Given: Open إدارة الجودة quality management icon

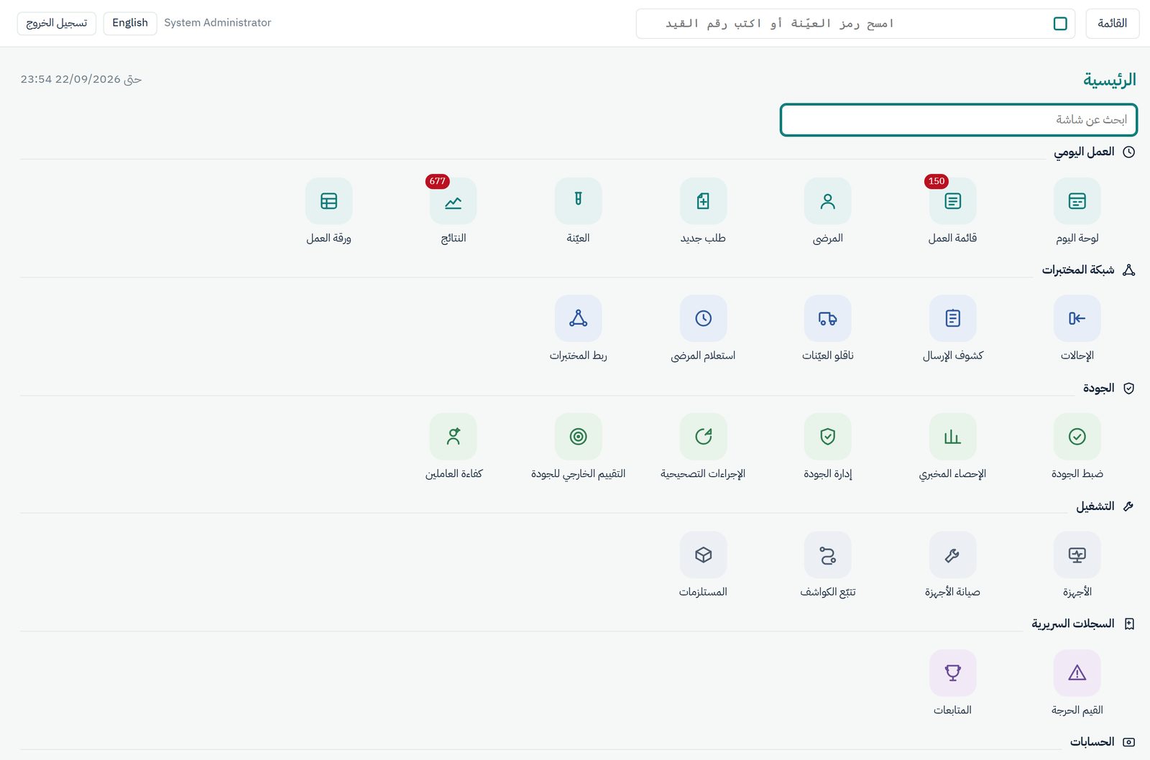Looking at the screenshot, I should (827, 436).
